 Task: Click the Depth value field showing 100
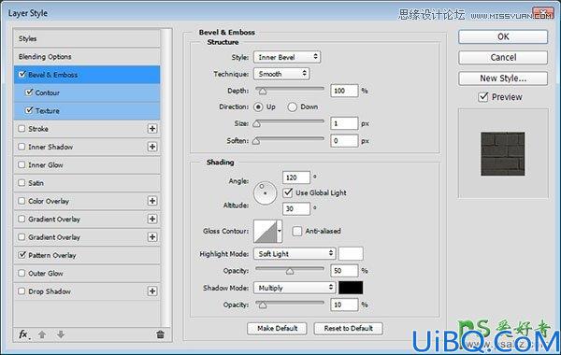point(344,91)
